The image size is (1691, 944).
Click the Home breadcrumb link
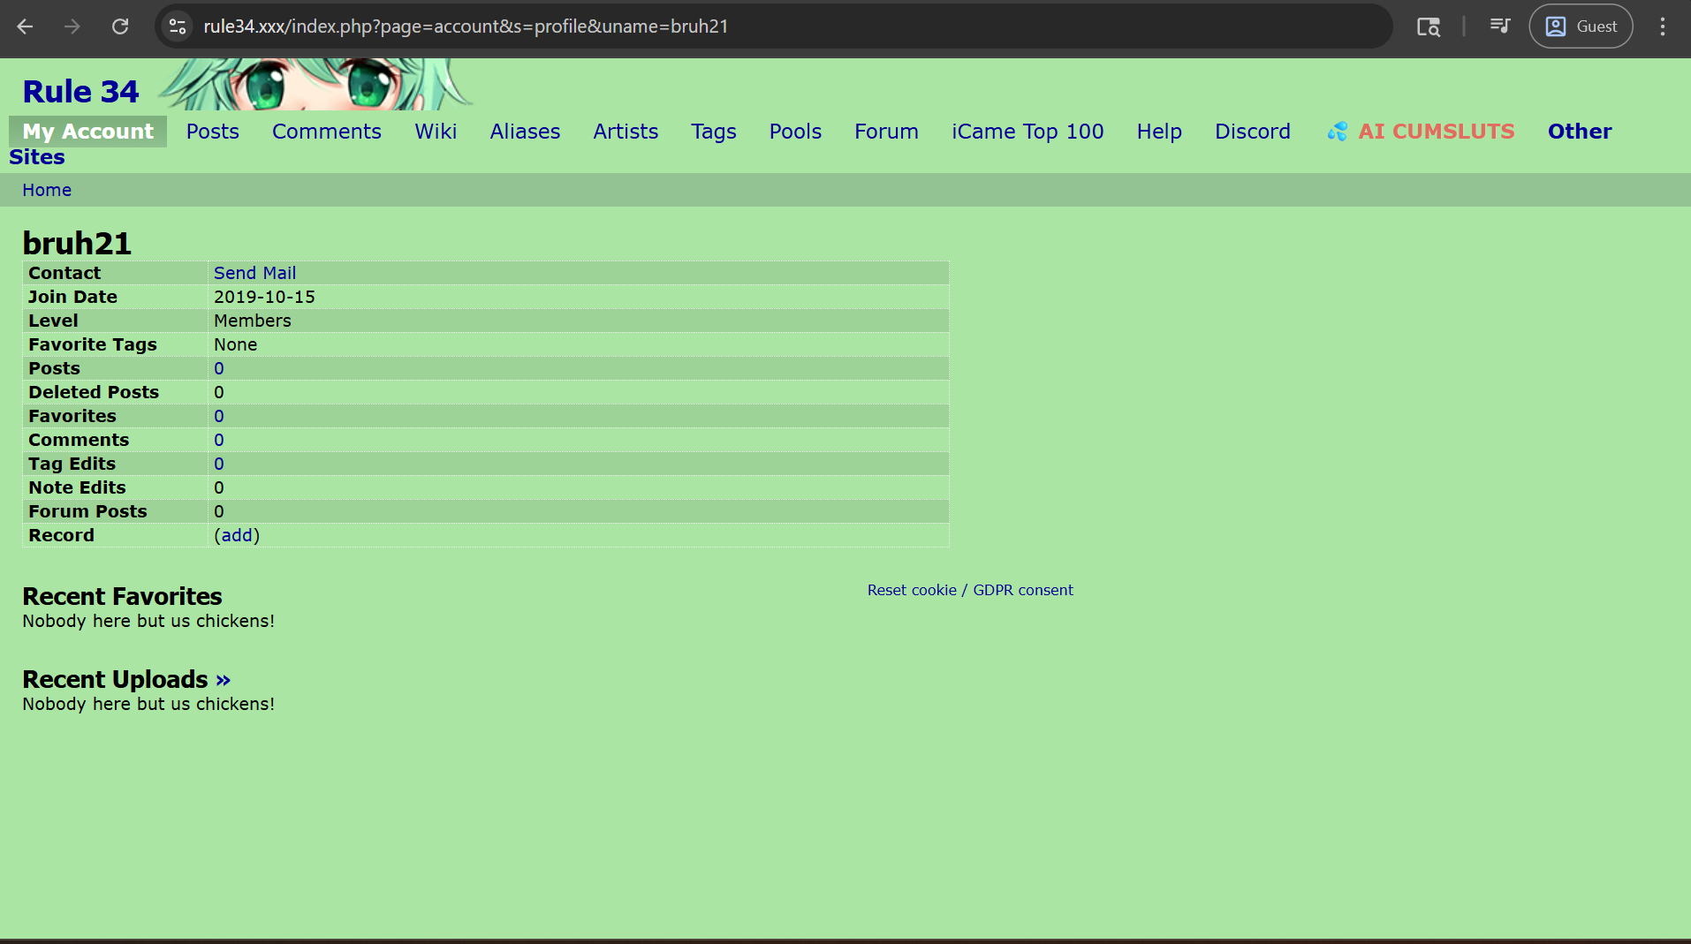coord(47,190)
